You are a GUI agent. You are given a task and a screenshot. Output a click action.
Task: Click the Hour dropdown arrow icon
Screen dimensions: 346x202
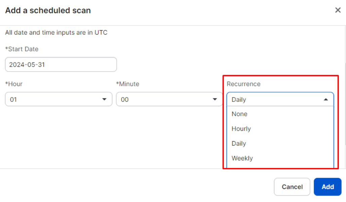click(x=104, y=99)
